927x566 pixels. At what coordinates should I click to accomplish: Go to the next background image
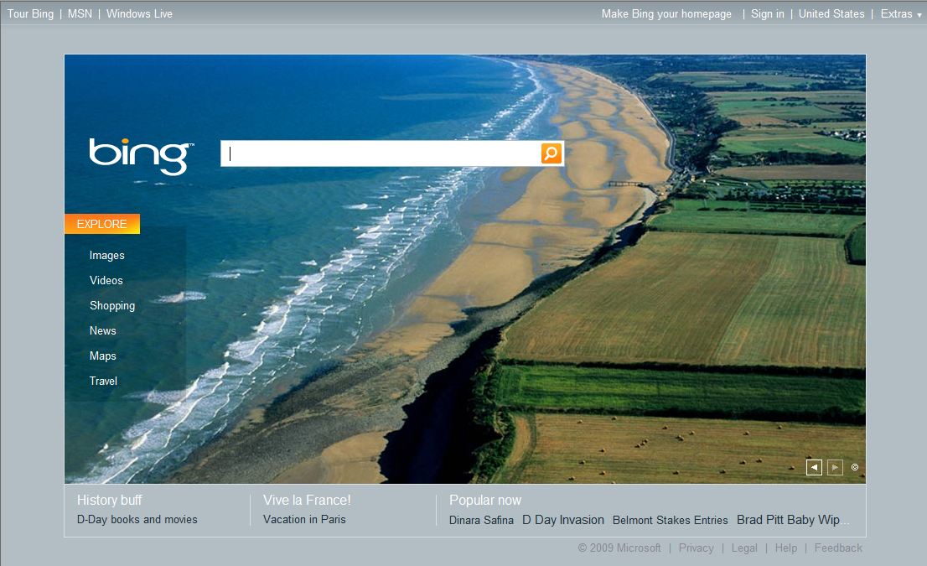click(835, 468)
